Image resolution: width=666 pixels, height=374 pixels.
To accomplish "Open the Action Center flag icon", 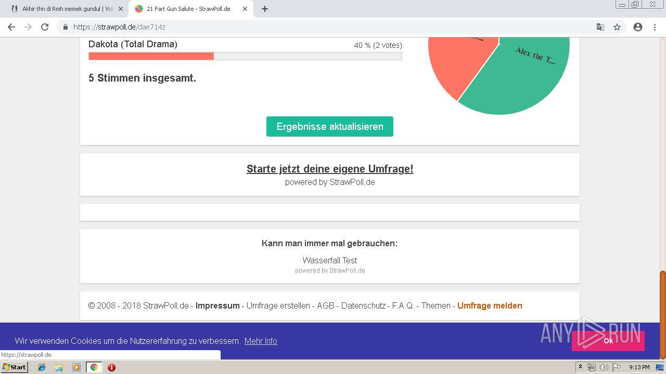I will (x=617, y=367).
